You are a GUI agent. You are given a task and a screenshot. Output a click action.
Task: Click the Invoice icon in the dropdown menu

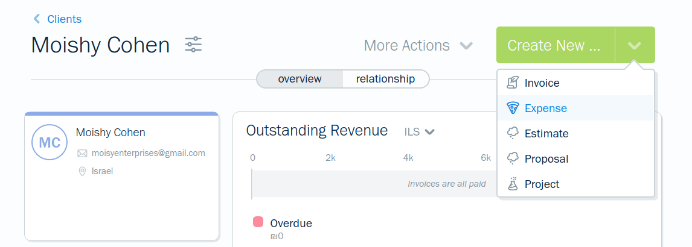[513, 83]
